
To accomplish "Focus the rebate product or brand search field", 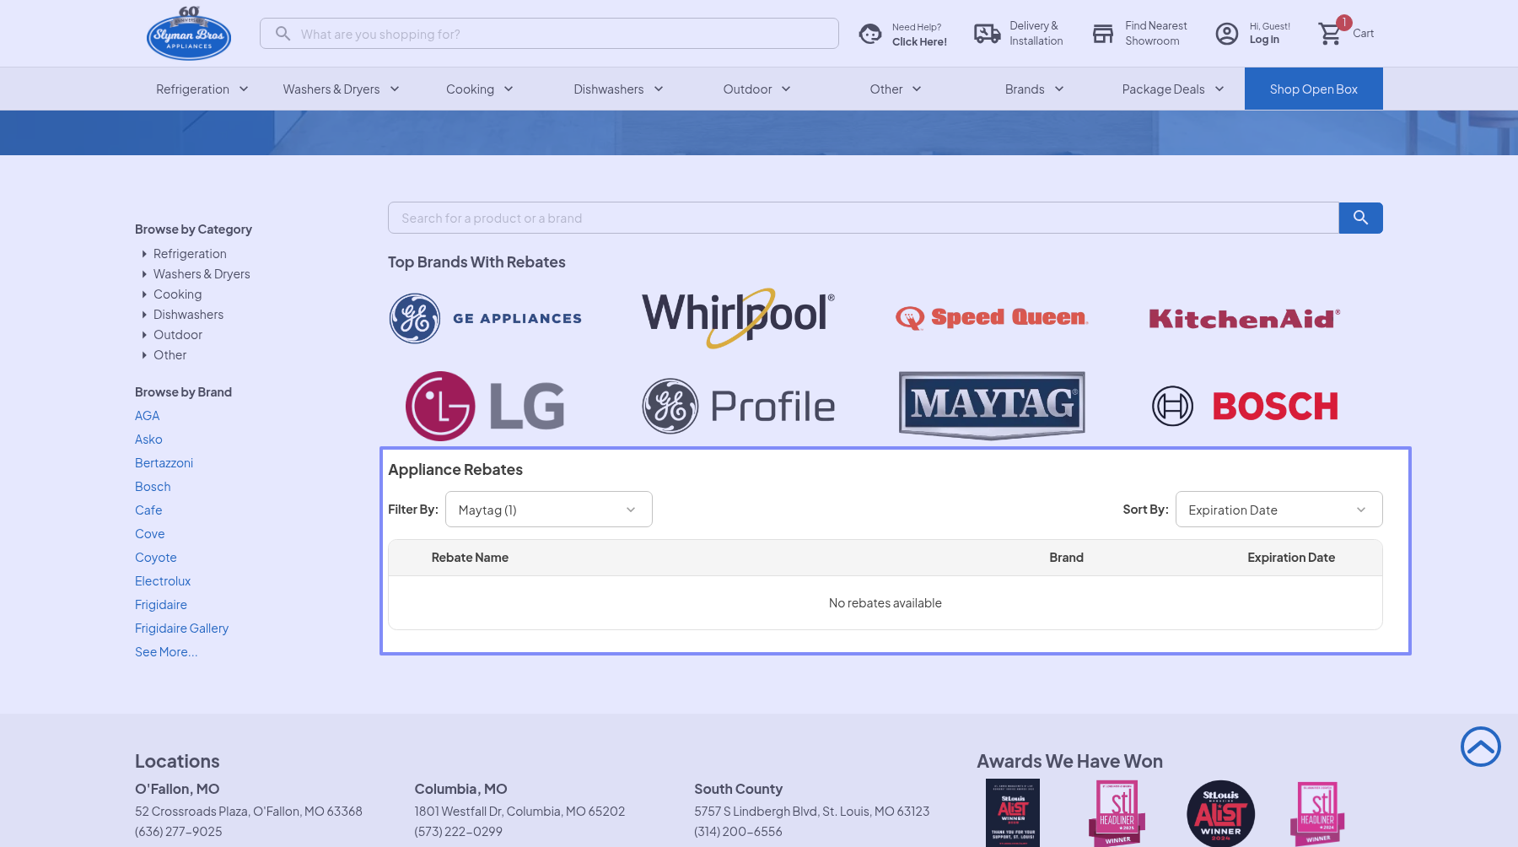I will (x=863, y=218).
